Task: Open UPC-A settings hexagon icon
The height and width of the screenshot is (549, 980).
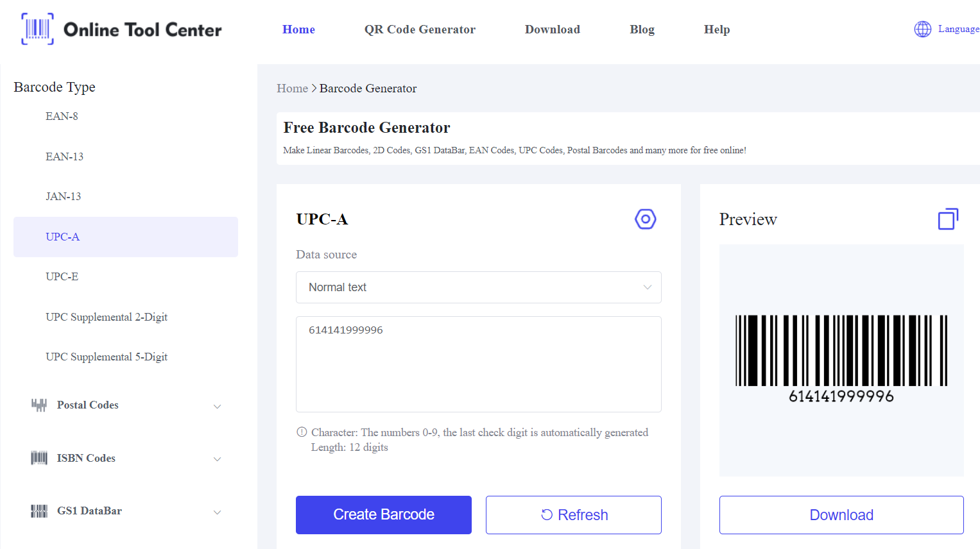Action: 645,219
